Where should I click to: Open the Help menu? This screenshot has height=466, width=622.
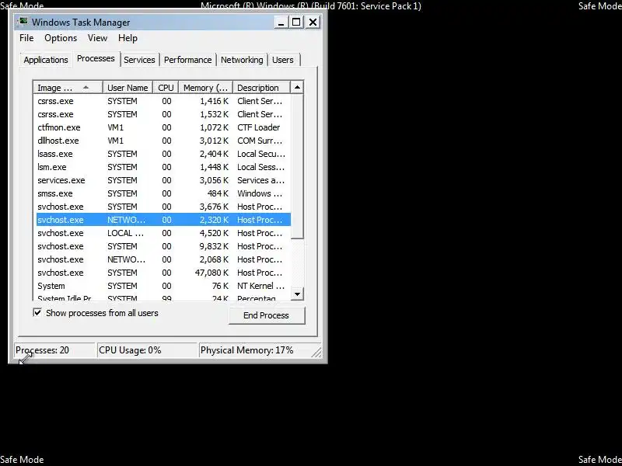(x=128, y=38)
